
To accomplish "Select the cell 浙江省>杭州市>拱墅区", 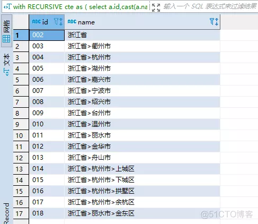I will [x=143, y=191].
